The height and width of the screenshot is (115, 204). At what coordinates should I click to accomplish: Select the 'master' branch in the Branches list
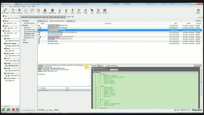28,28
